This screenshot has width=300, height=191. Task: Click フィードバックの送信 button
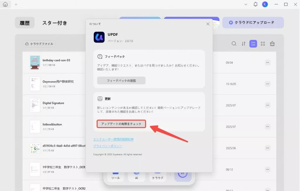point(121,80)
